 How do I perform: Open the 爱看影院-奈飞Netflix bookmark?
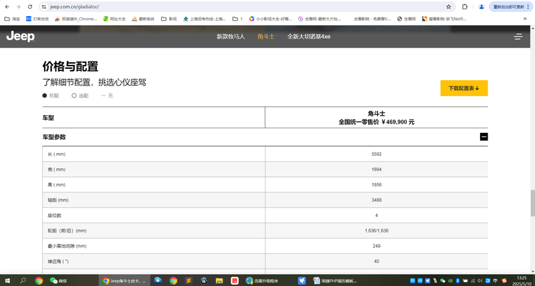tap(443, 19)
